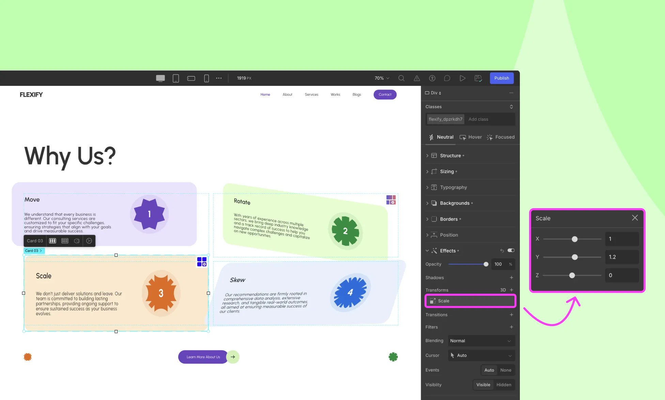Select the flexify_dpzrkdh7 class chip

coord(446,119)
